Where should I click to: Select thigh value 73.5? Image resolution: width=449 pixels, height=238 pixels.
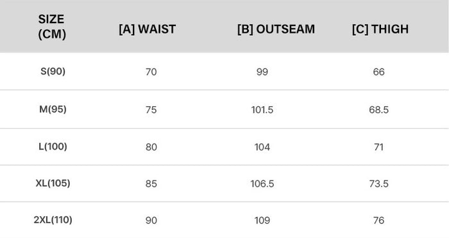click(379, 184)
